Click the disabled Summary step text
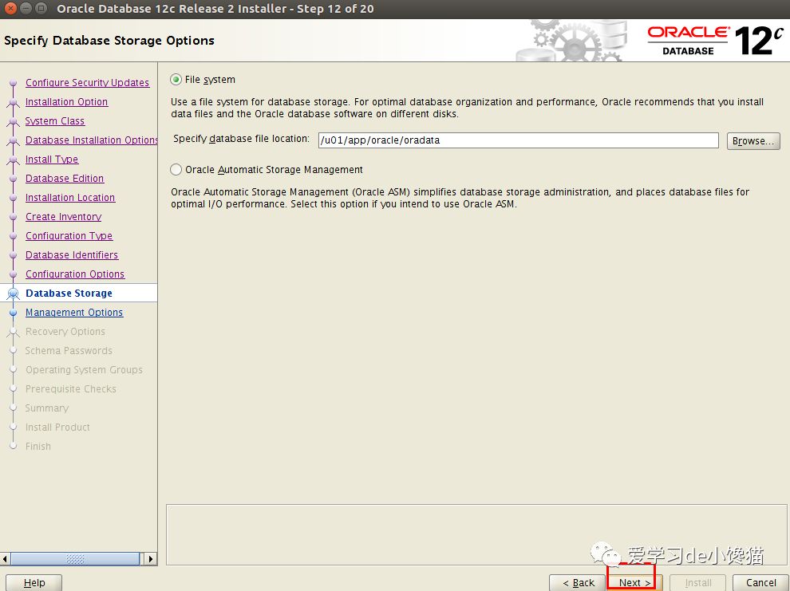The height and width of the screenshot is (591, 790). 47,408
